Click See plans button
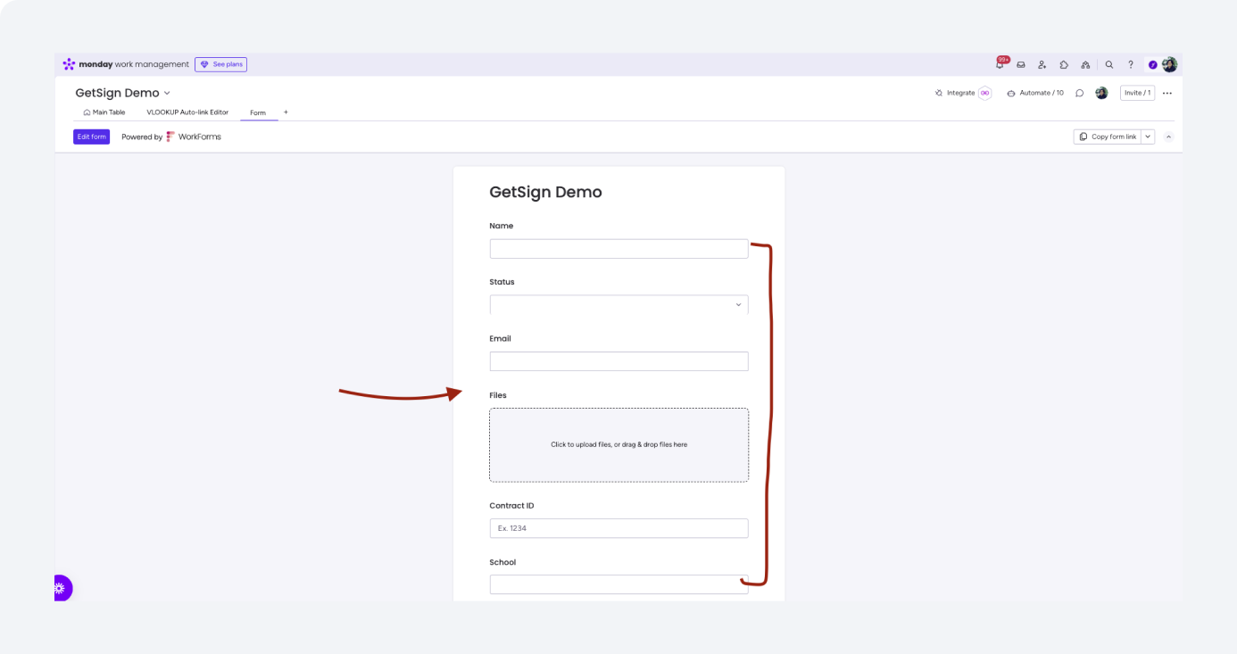Viewport: 1237px width, 654px height. click(220, 64)
